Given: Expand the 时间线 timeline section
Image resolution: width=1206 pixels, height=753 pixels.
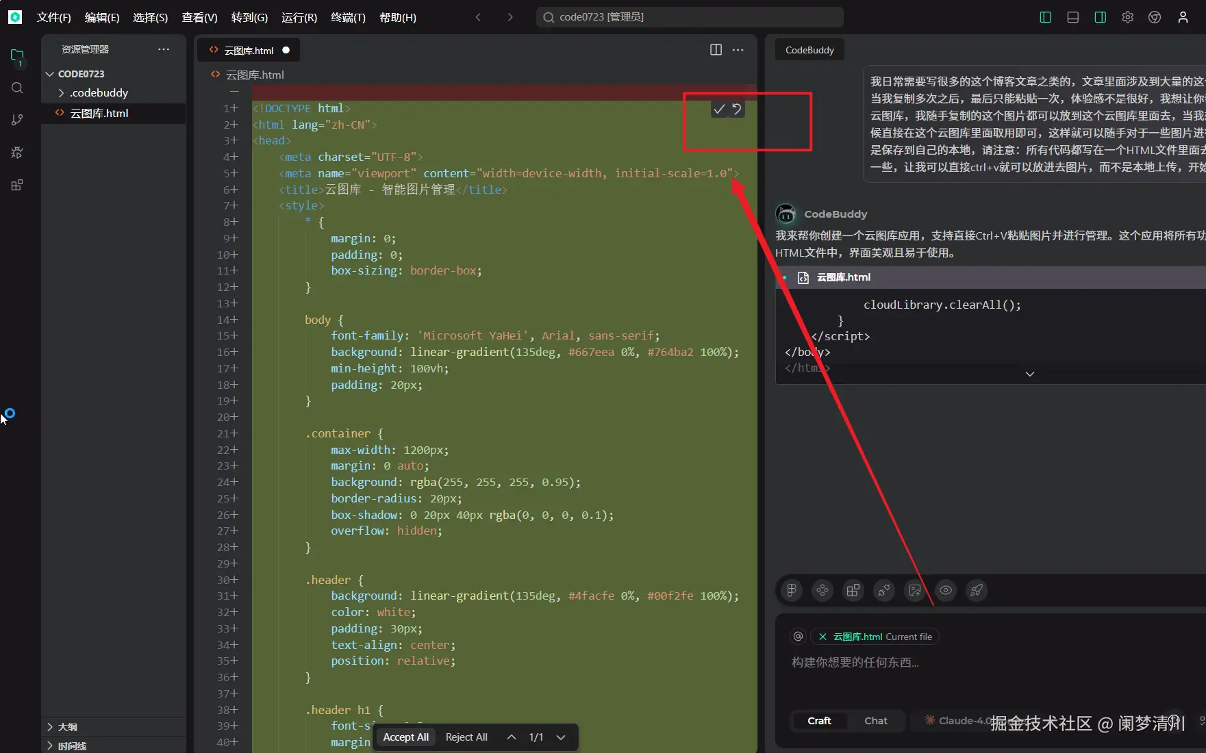Looking at the screenshot, I should (49, 746).
